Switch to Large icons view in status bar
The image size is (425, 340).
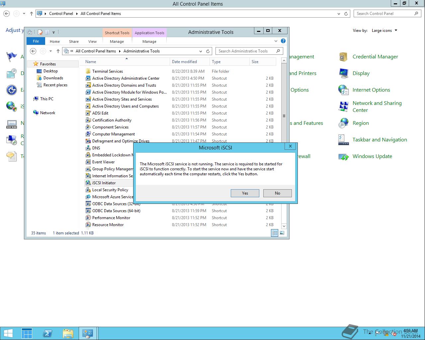pos(282,233)
